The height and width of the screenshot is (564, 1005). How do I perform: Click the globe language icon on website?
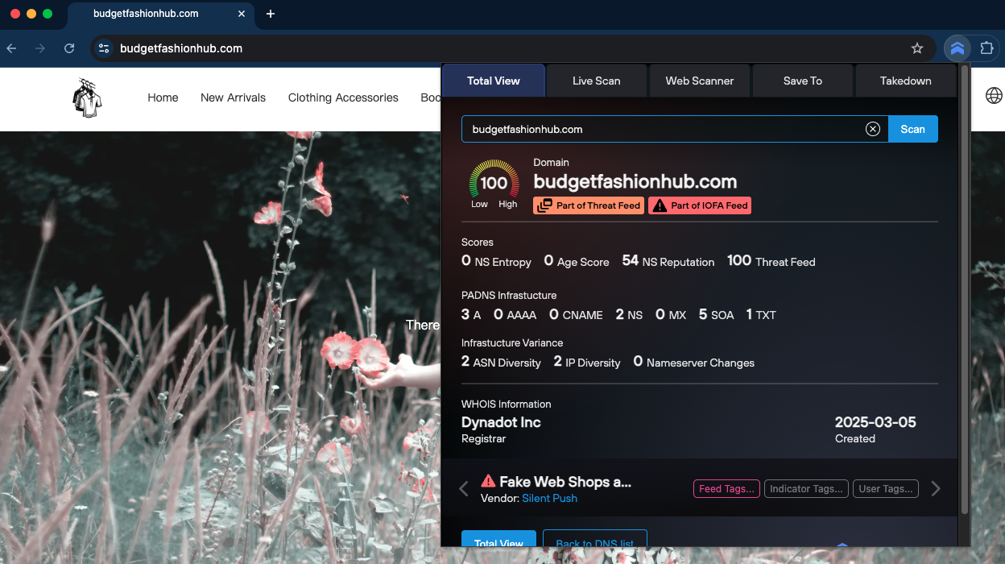pos(994,95)
